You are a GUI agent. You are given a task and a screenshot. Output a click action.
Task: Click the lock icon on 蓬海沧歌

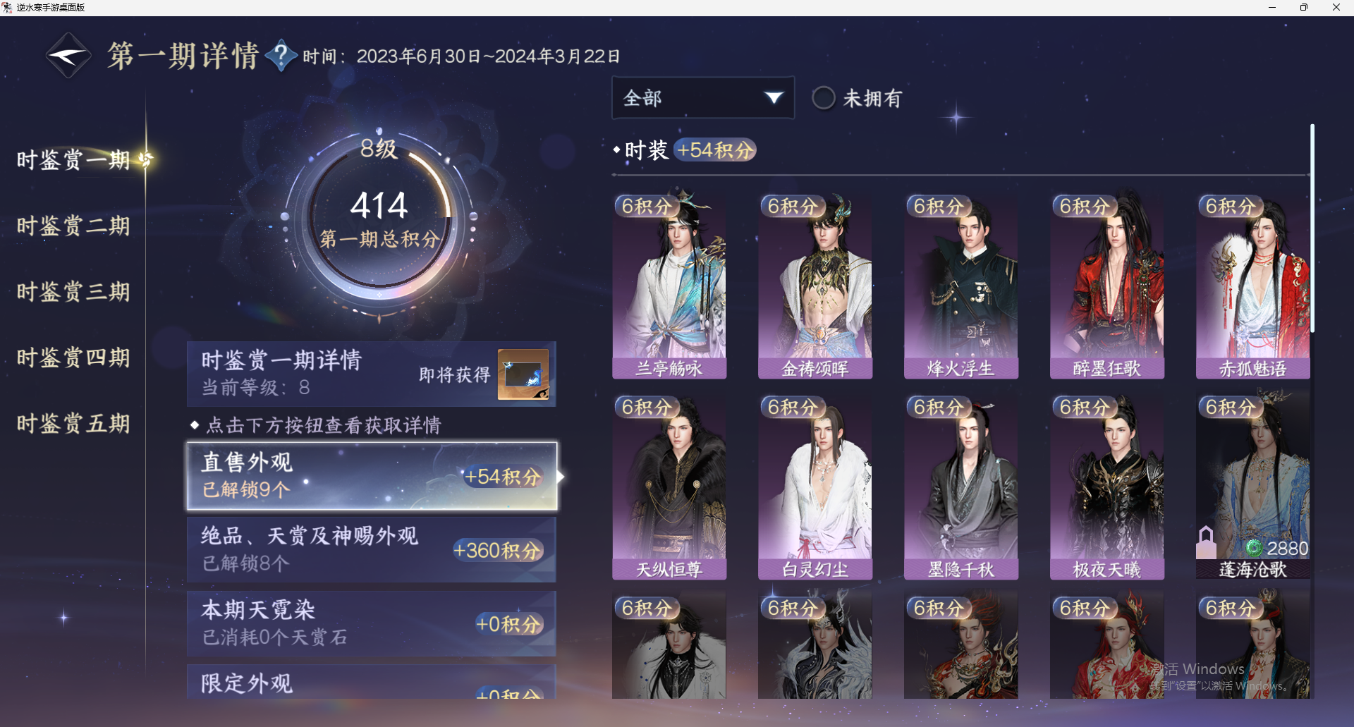[1206, 542]
